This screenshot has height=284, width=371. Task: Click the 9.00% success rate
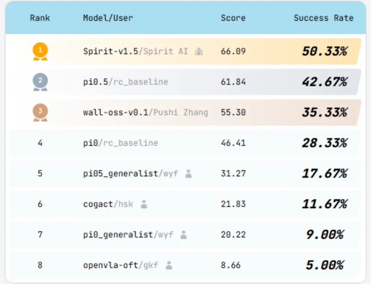click(x=325, y=235)
